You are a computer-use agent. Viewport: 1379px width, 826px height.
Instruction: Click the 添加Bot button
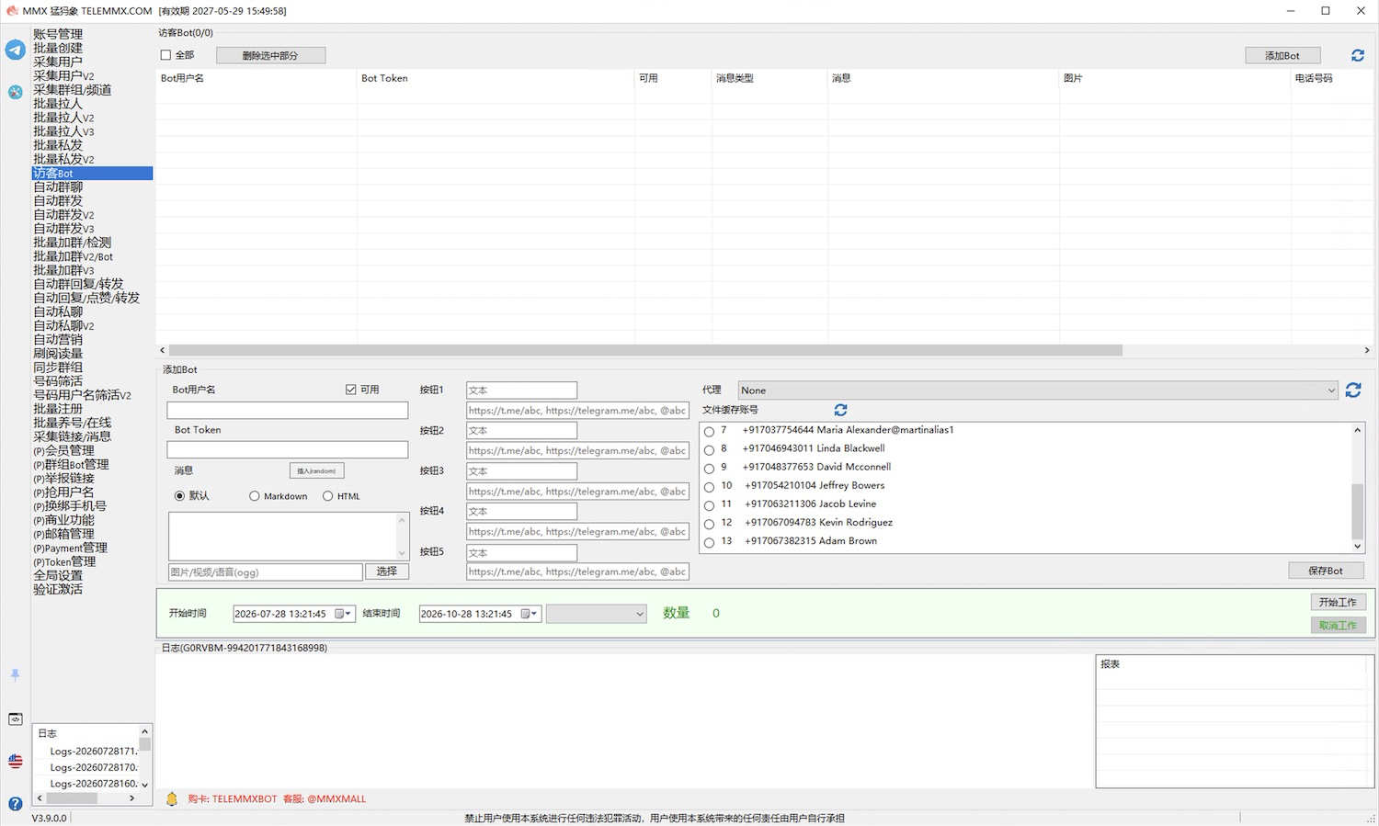(x=1282, y=56)
